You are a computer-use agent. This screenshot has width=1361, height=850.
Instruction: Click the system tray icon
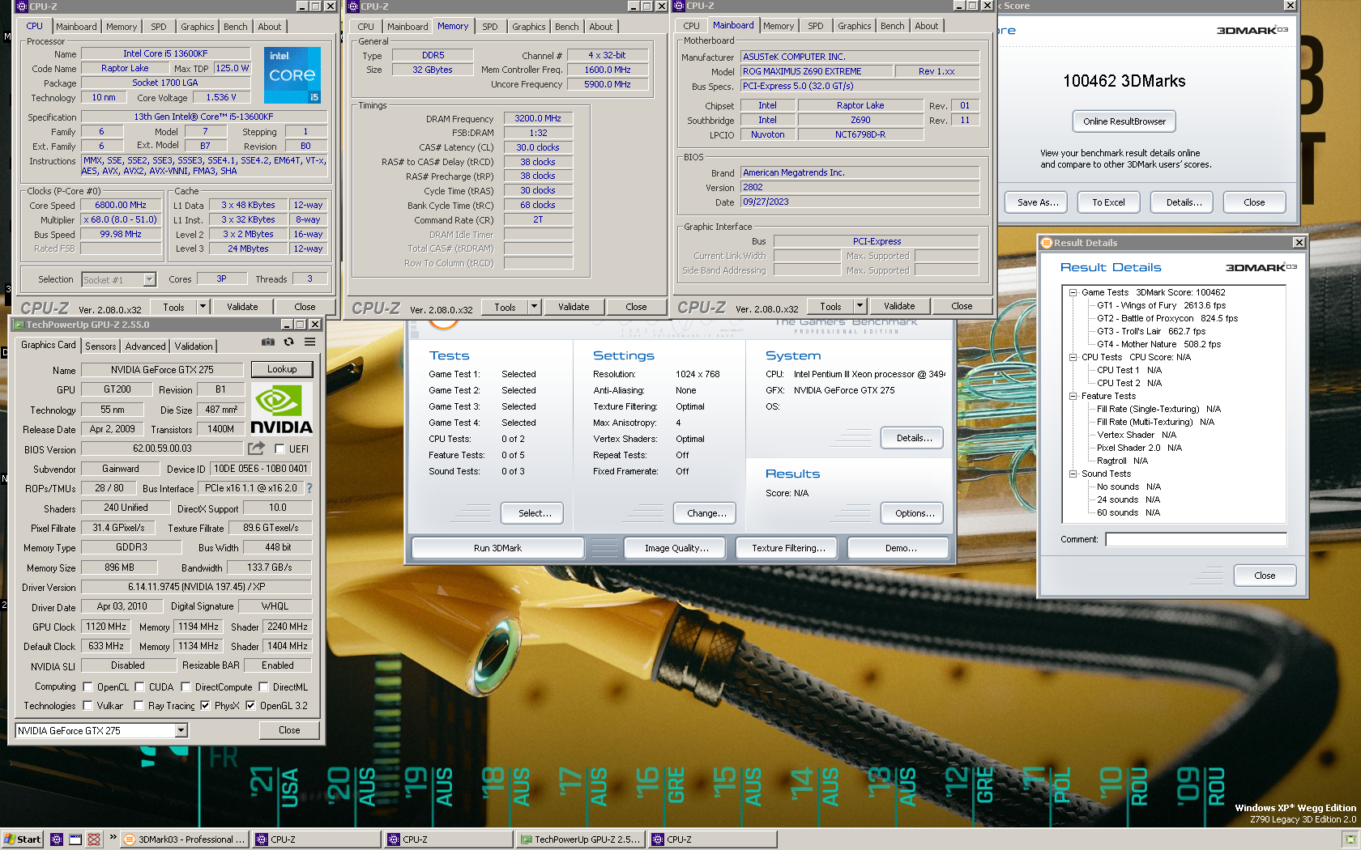[x=1350, y=839]
